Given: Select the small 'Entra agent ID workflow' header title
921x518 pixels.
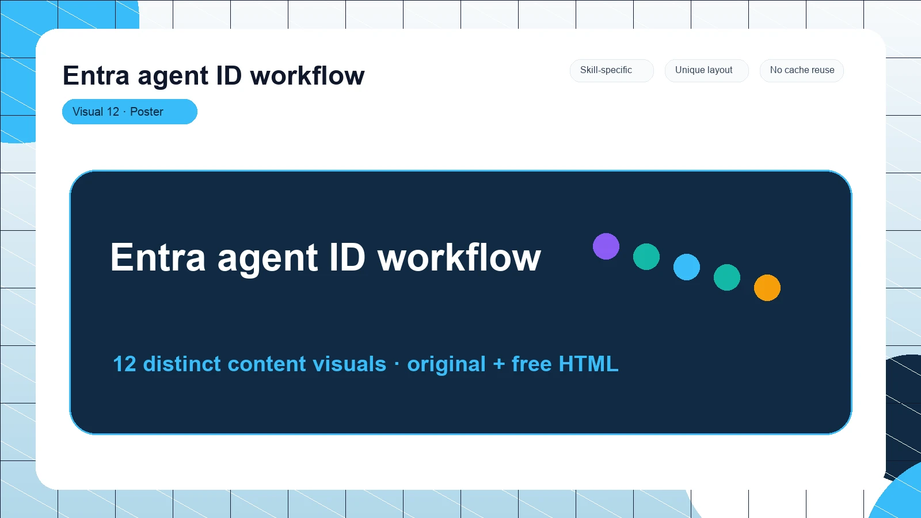Looking at the screenshot, I should click(214, 76).
